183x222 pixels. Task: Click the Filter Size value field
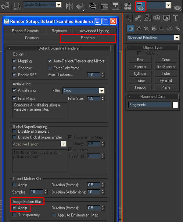94,98
